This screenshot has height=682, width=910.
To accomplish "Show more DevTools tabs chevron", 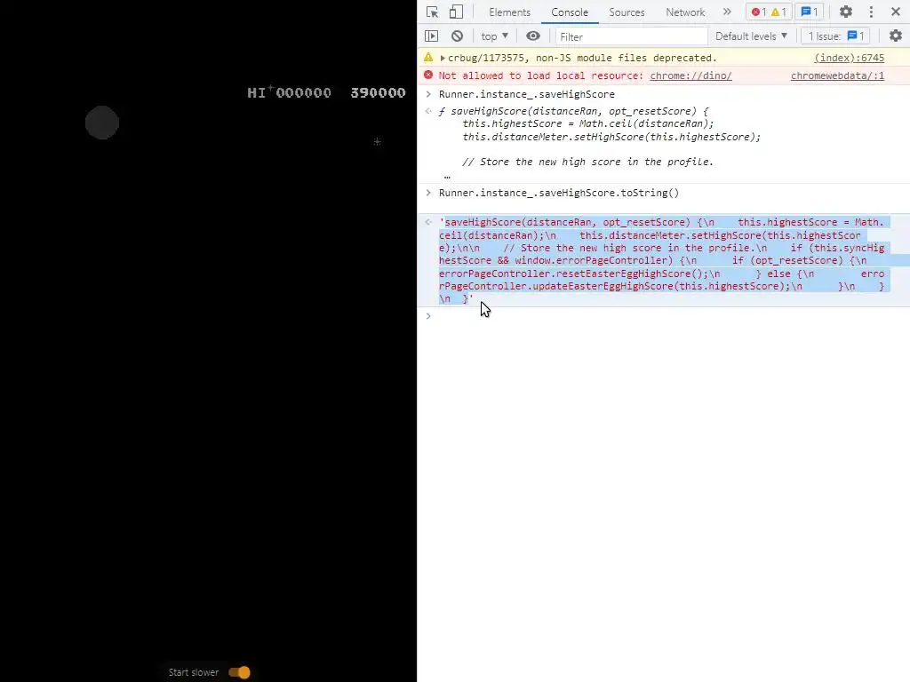I will pos(727,12).
